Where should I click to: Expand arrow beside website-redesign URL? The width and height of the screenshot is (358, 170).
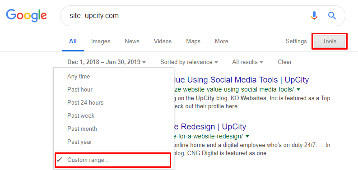click(x=247, y=137)
